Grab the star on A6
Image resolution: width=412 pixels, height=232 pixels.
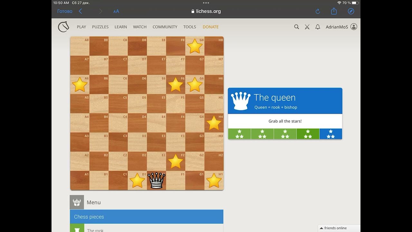80,84
